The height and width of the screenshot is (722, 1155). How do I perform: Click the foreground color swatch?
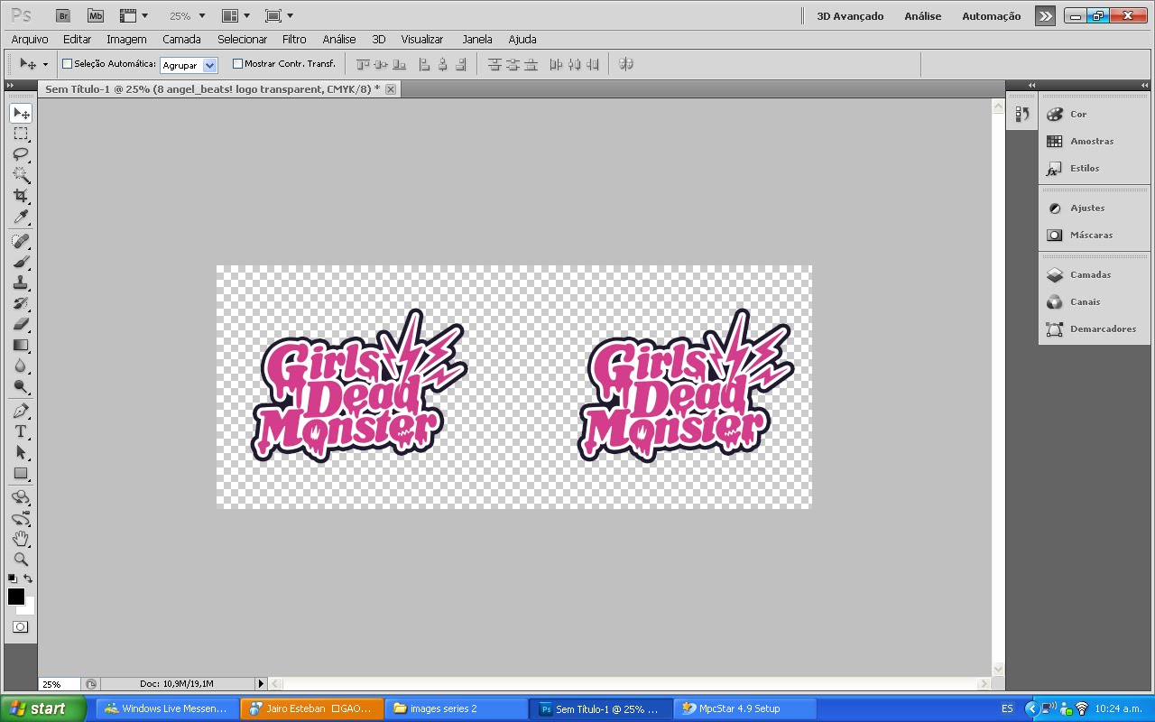click(15, 596)
